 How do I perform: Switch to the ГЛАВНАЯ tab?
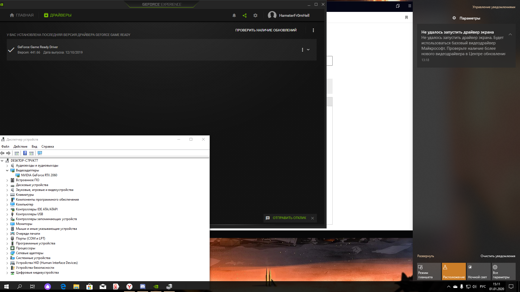(x=22, y=15)
